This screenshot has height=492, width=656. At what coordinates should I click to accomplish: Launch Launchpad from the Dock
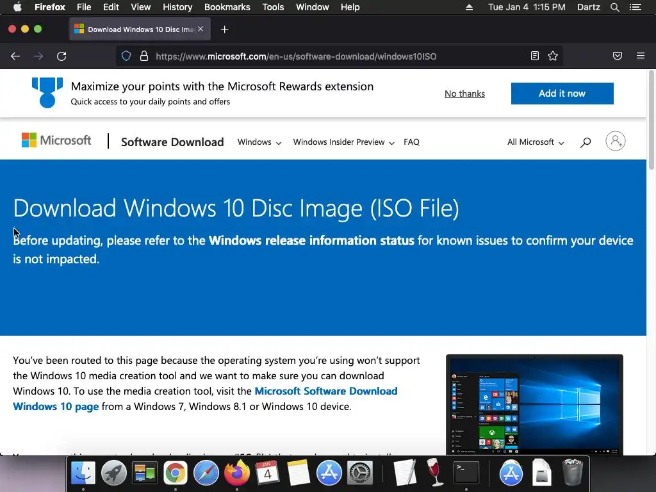click(114, 473)
